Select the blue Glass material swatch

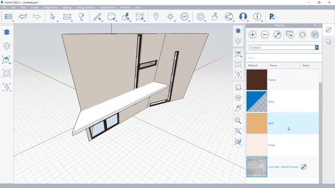pyautogui.click(x=257, y=101)
